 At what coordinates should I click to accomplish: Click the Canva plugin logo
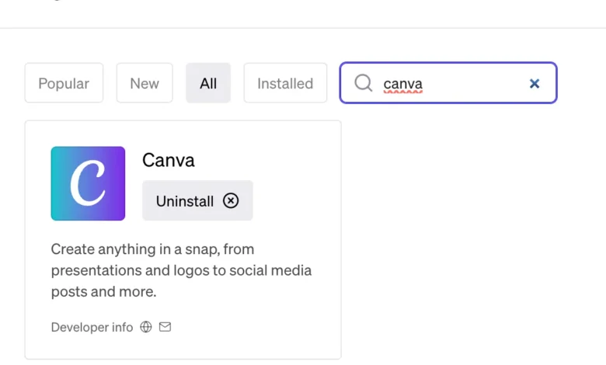tap(88, 183)
